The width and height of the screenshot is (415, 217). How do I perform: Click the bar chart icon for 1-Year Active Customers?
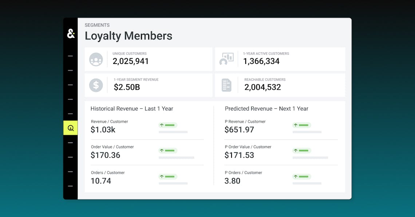click(x=227, y=58)
